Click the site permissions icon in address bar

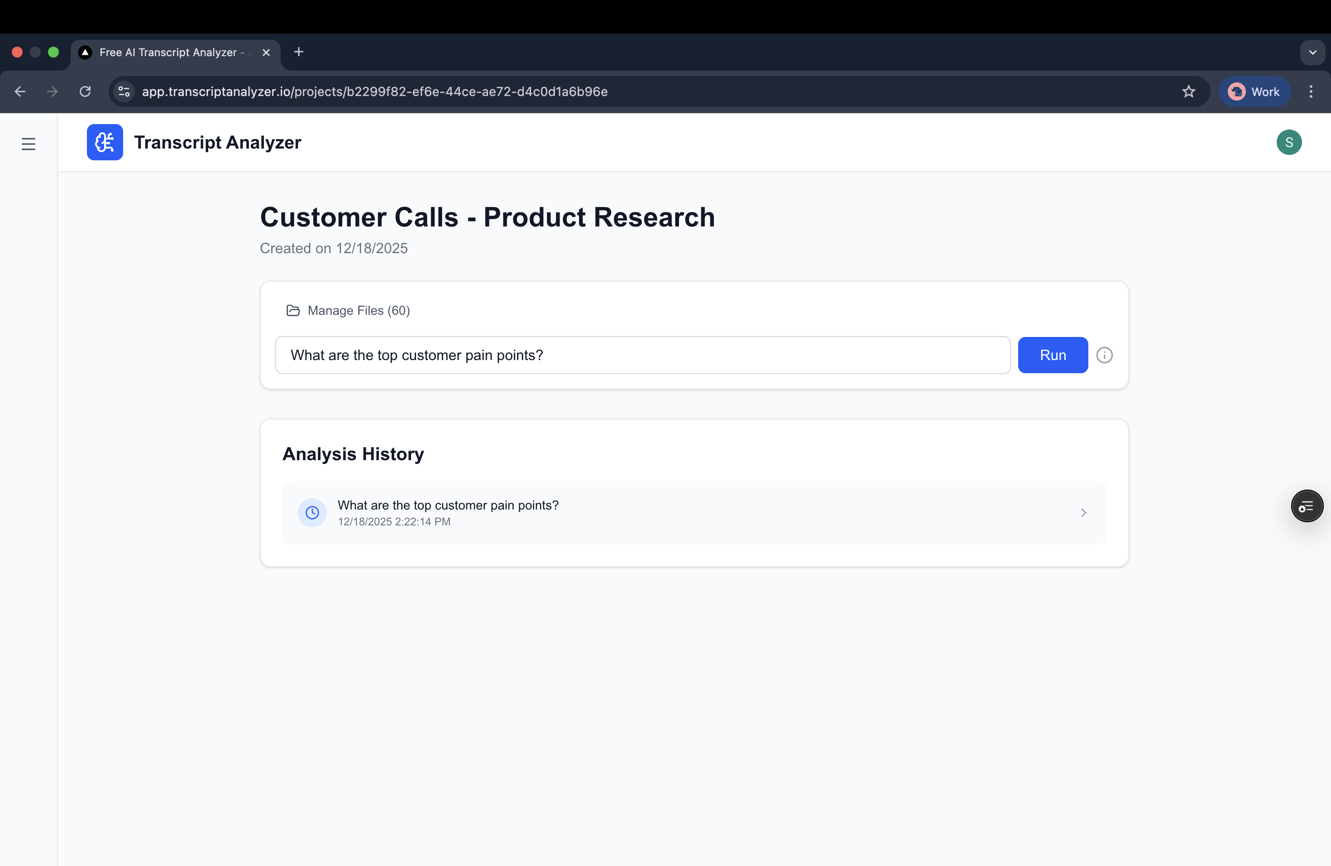coord(124,91)
